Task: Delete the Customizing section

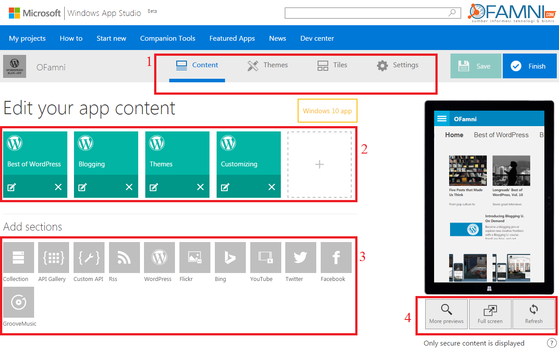Action: [x=272, y=187]
